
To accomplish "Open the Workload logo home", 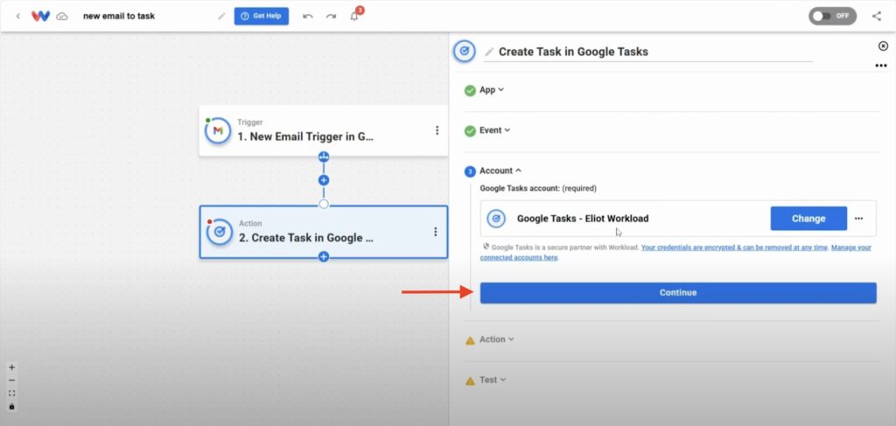I will click(40, 16).
